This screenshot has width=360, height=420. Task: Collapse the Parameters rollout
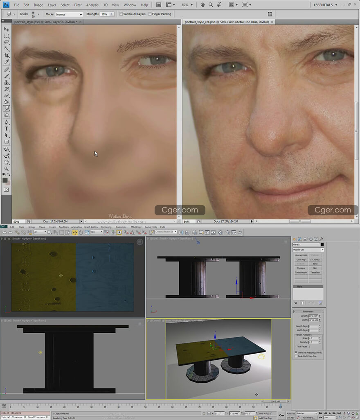pyautogui.click(x=308, y=312)
